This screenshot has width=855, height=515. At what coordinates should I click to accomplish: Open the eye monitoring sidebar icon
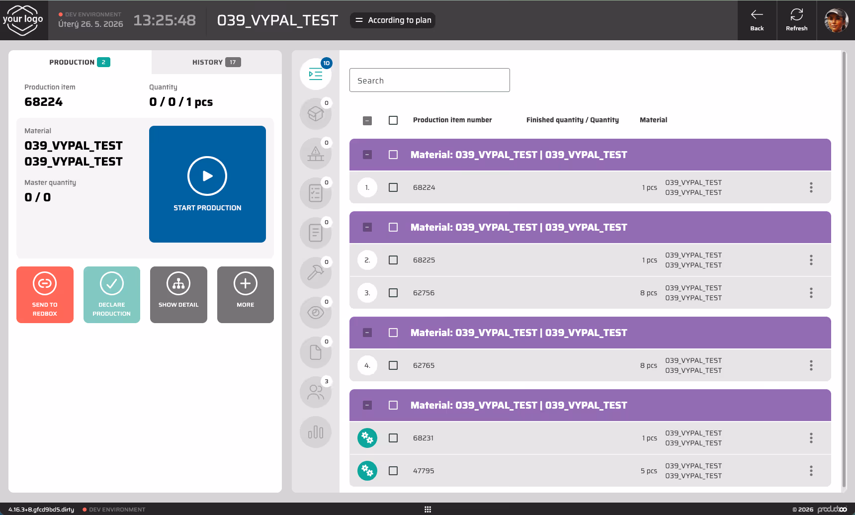pos(316,313)
